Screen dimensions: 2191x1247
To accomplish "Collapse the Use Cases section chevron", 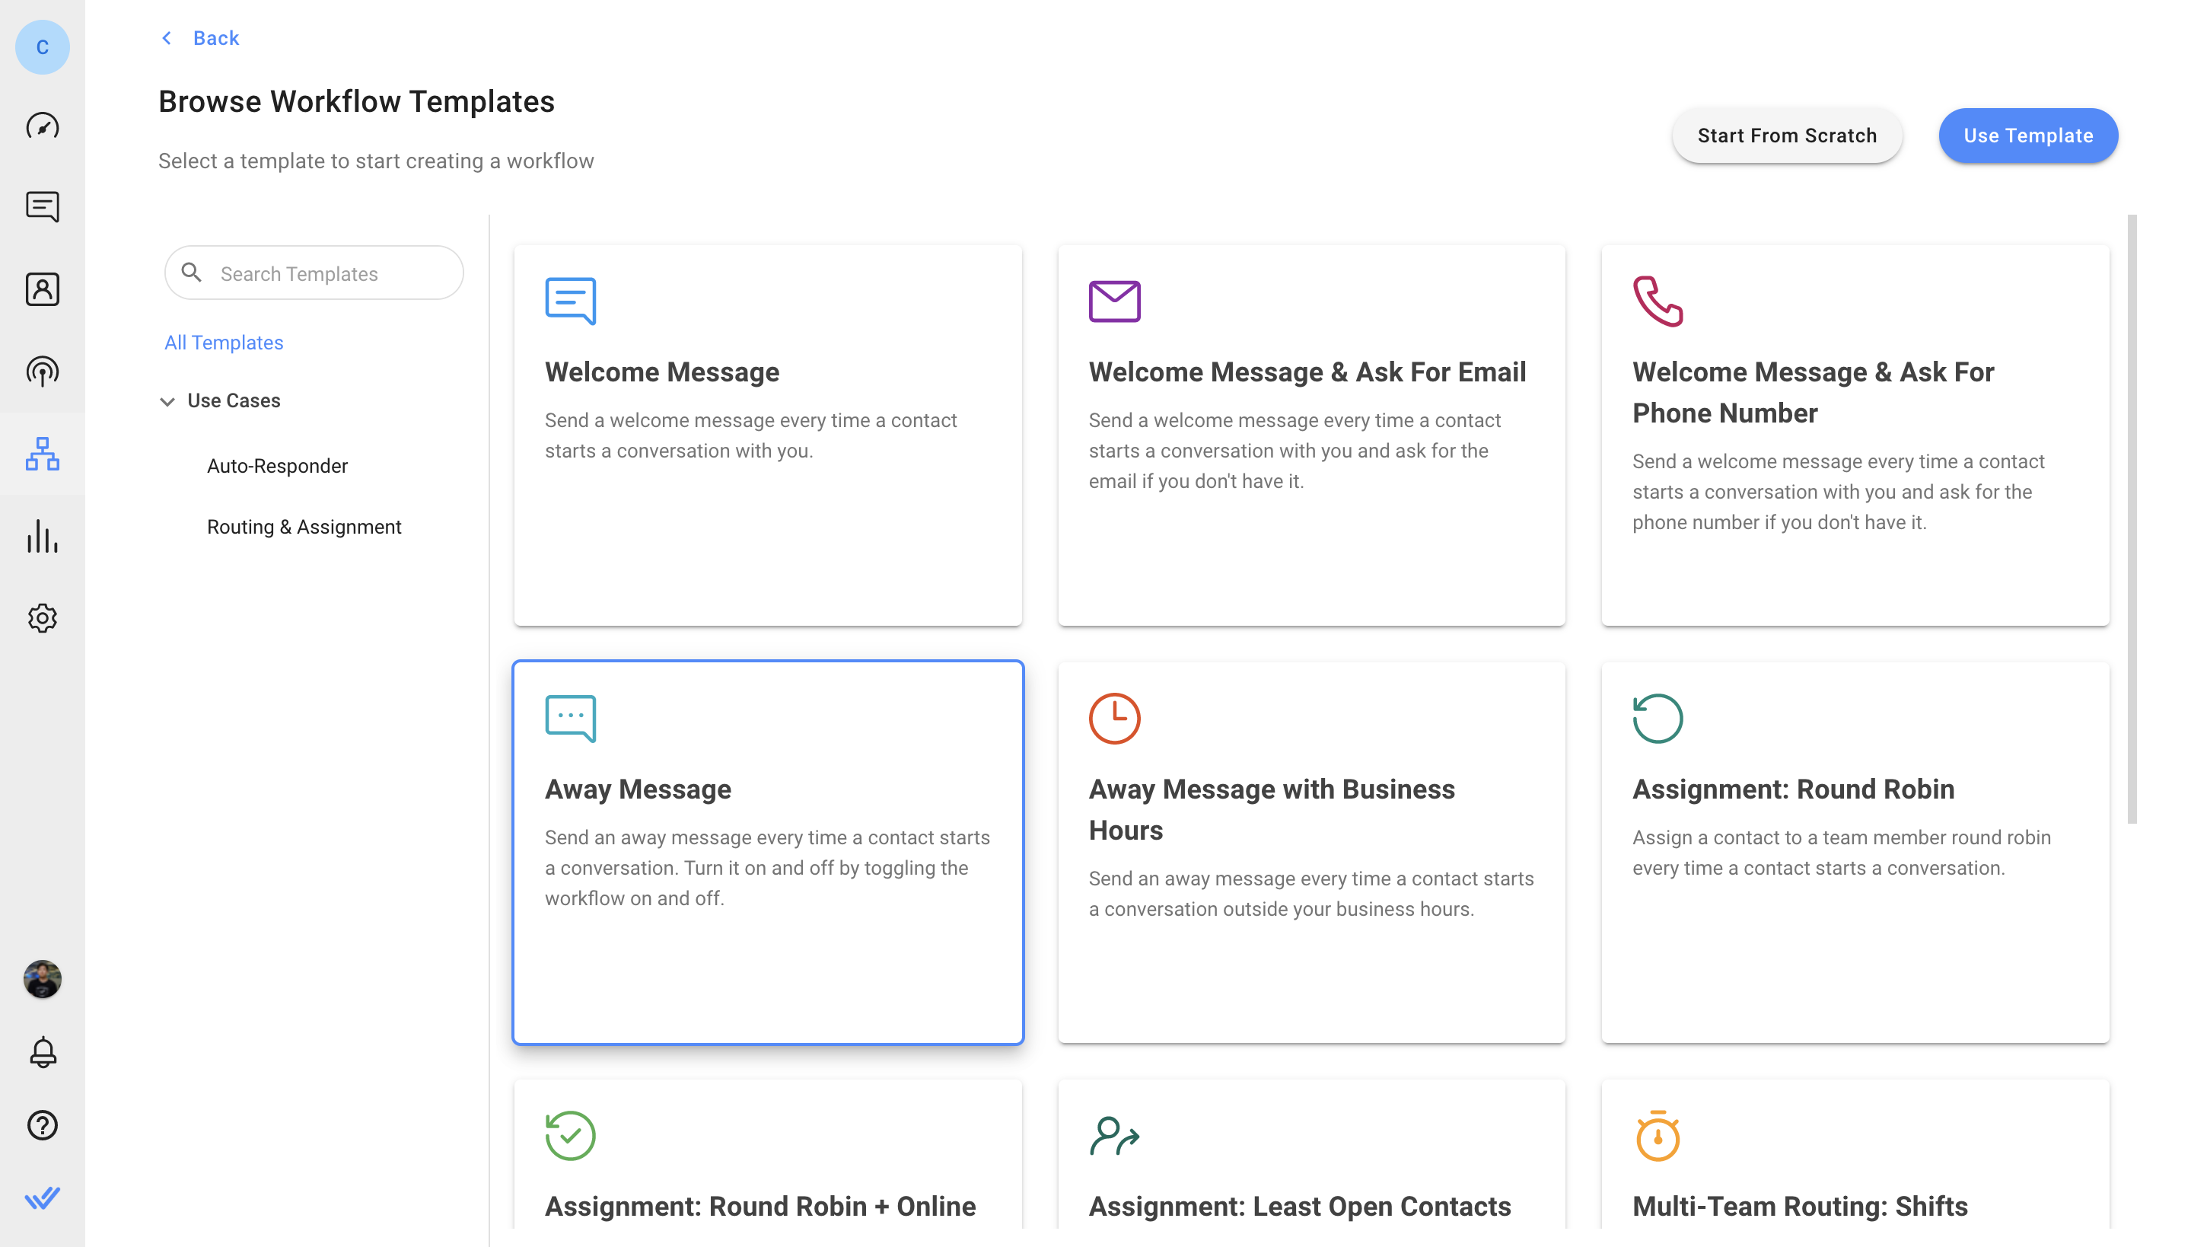I will click(167, 400).
